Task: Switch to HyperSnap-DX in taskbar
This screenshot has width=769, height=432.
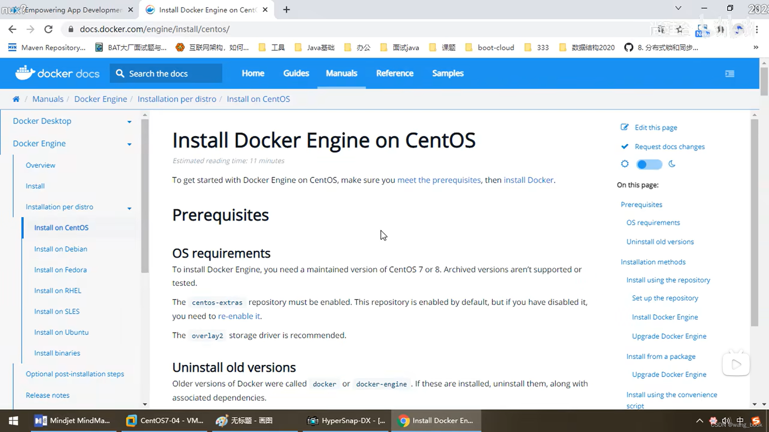Action: [346, 420]
